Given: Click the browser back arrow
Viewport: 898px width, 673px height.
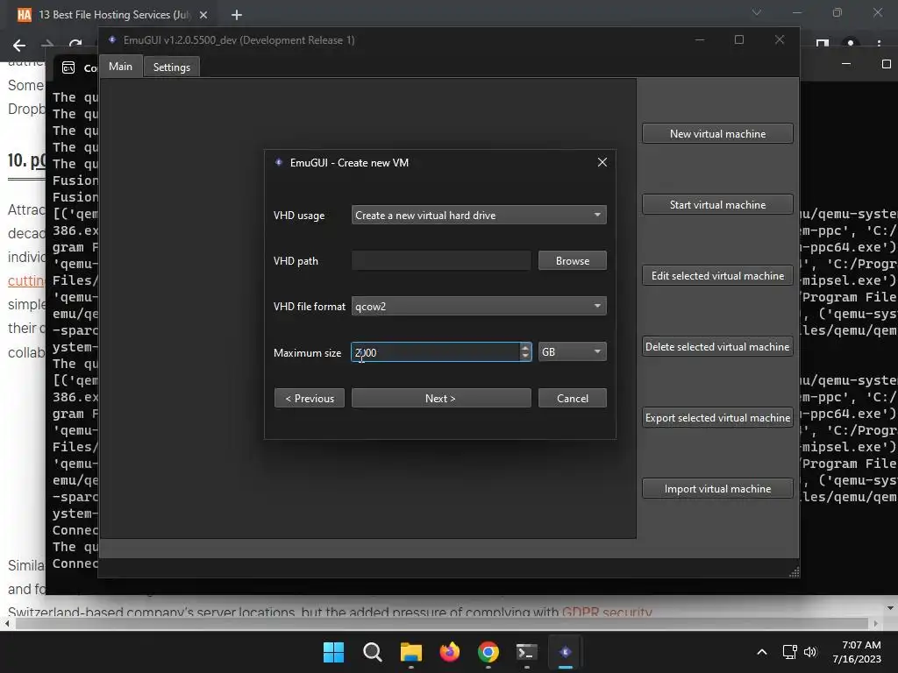Looking at the screenshot, I should point(19,46).
